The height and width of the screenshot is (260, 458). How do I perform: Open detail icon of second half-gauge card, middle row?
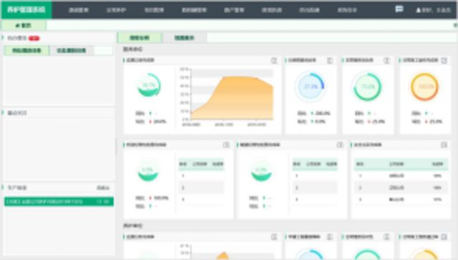pyautogui.click(x=339, y=145)
